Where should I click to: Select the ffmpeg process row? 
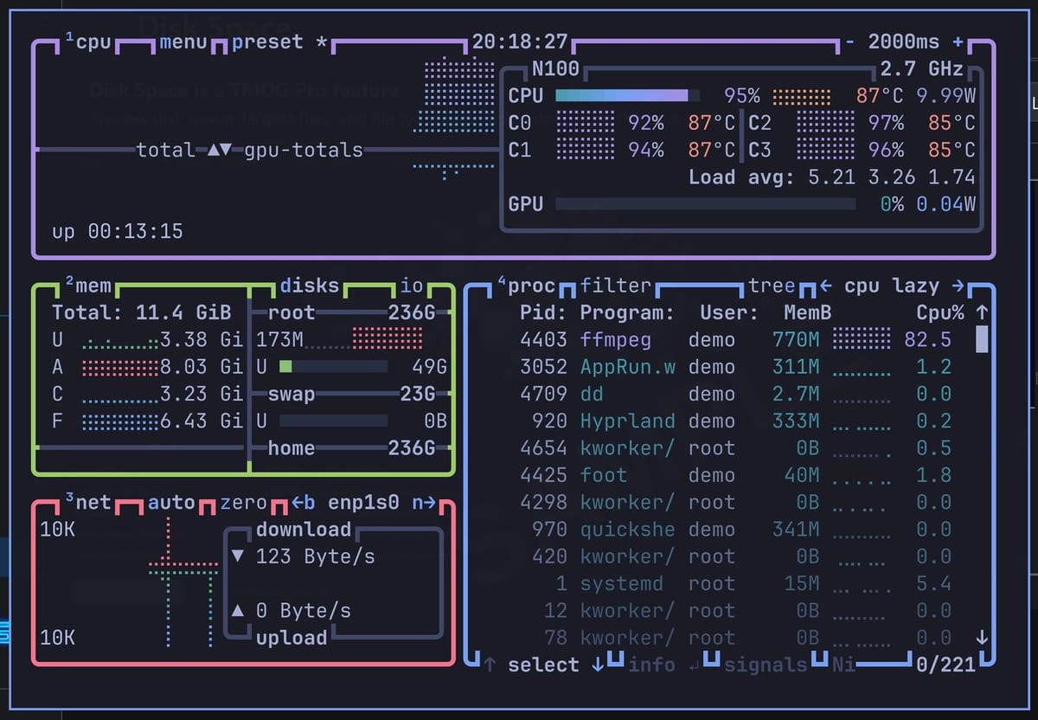(x=735, y=339)
